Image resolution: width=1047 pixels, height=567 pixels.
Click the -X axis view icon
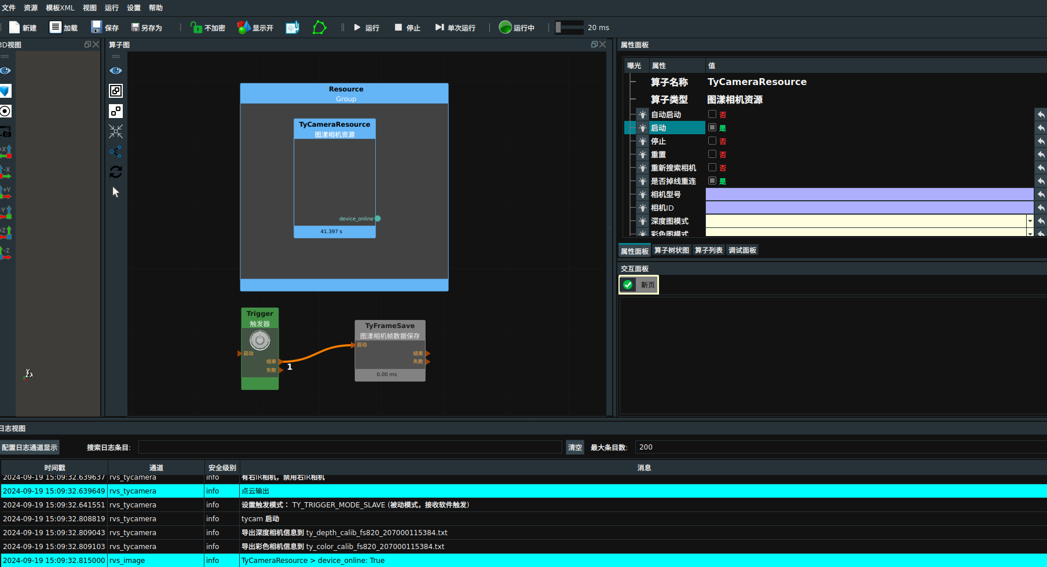[x=6, y=172]
